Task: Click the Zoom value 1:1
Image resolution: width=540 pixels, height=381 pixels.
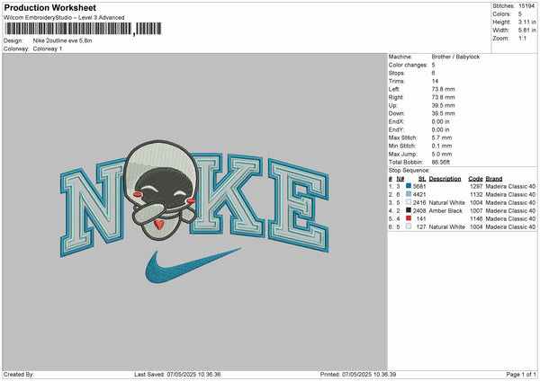Action: tap(522, 38)
